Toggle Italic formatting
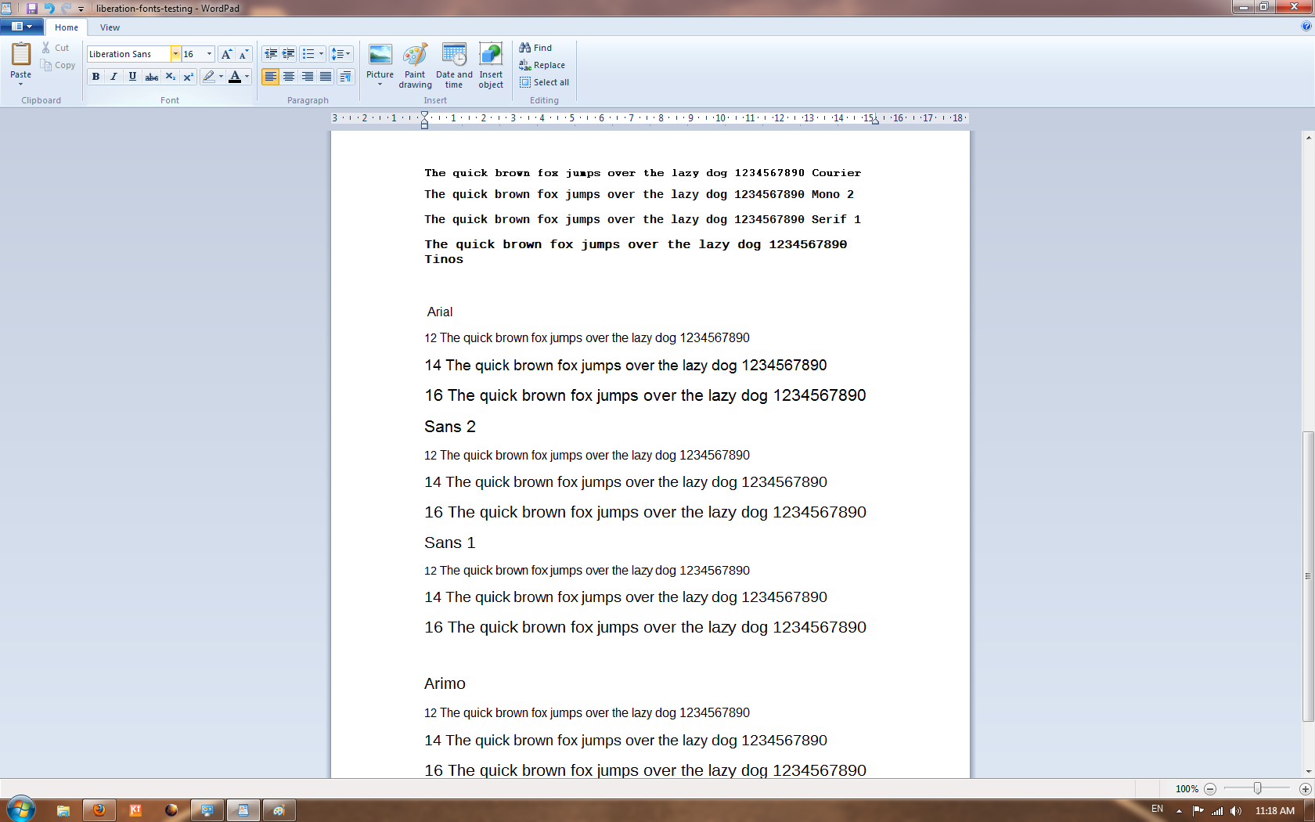Image resolution: width=1315 pixels, height=822 pixels. [x=114, y=77]
